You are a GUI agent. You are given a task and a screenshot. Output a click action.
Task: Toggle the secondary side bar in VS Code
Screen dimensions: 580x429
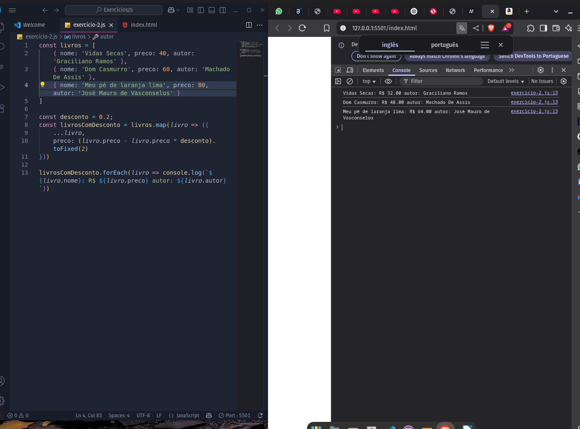point(223,10)
